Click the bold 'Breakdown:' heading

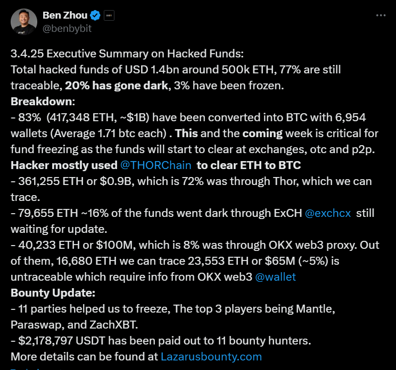coord(43,102)
